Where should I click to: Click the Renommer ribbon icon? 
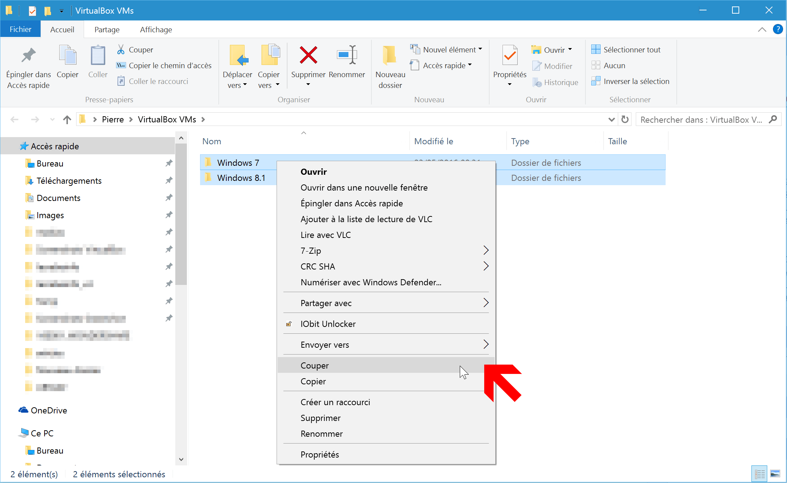(x=347, y=55)
